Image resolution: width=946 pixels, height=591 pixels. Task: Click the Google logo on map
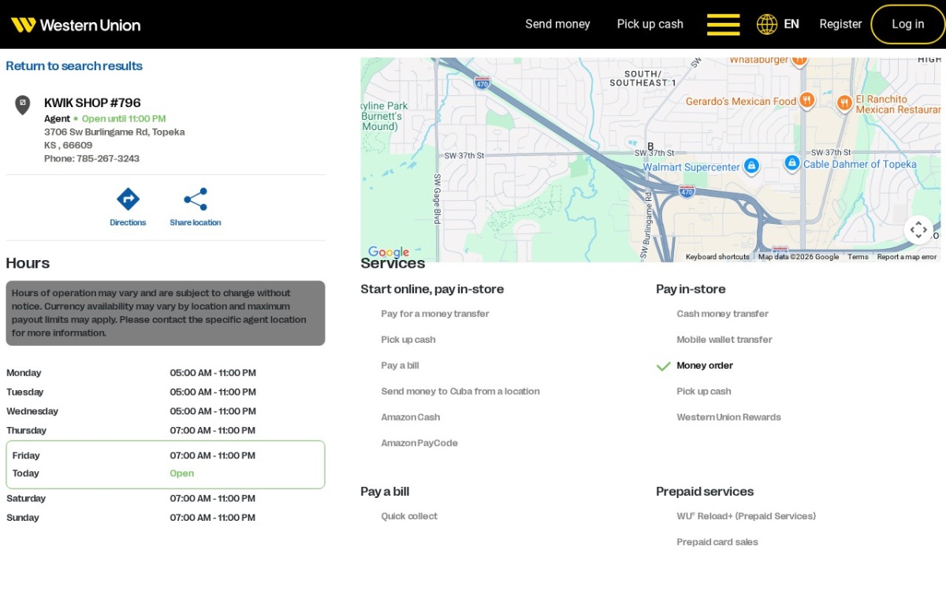(389, 252)
